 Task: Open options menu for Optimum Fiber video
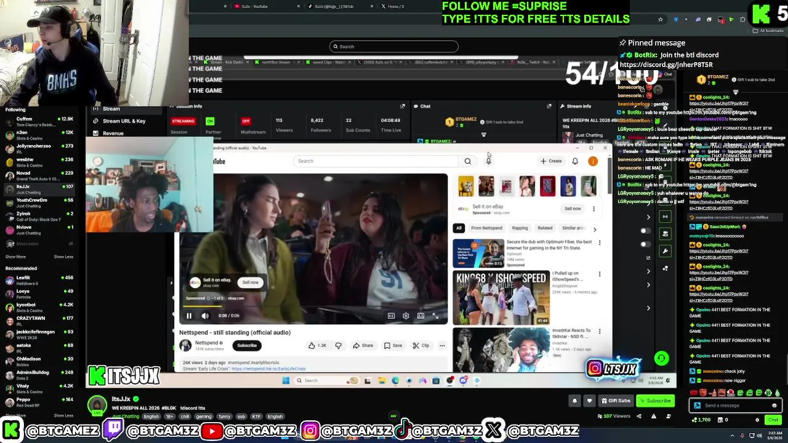point(600,243)
